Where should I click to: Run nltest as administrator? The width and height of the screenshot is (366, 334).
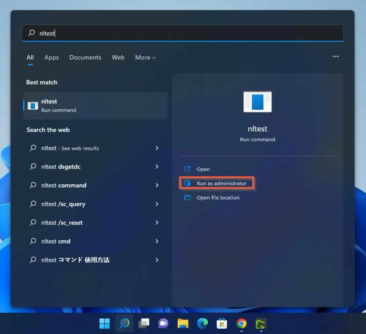tap(217, 183)
